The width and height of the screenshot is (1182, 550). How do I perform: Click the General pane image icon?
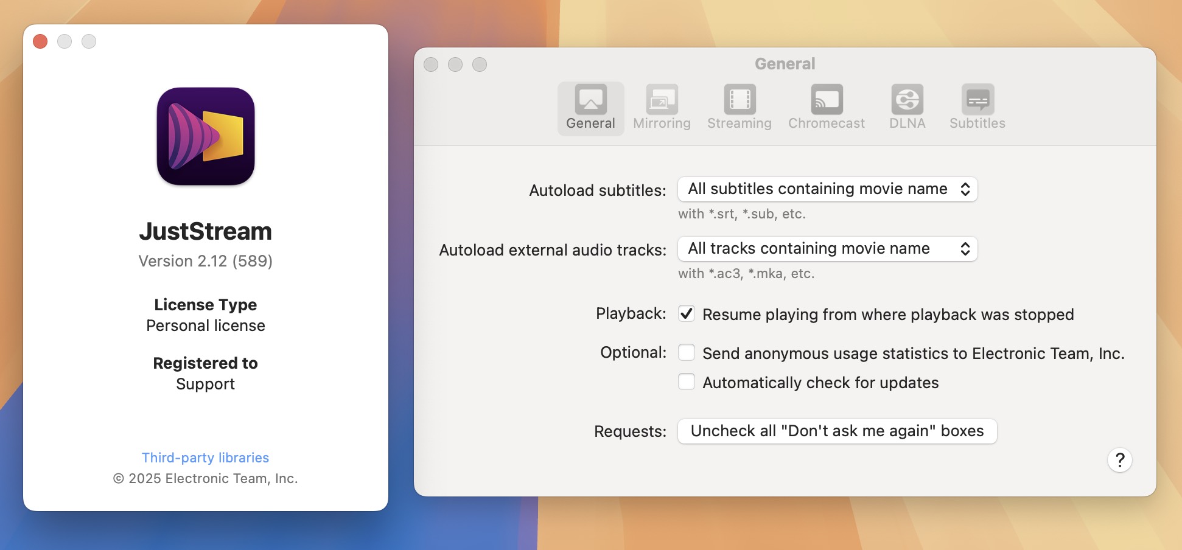(590, 99)
